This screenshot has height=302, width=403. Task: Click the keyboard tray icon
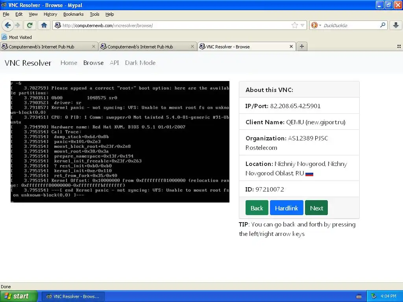359,296
